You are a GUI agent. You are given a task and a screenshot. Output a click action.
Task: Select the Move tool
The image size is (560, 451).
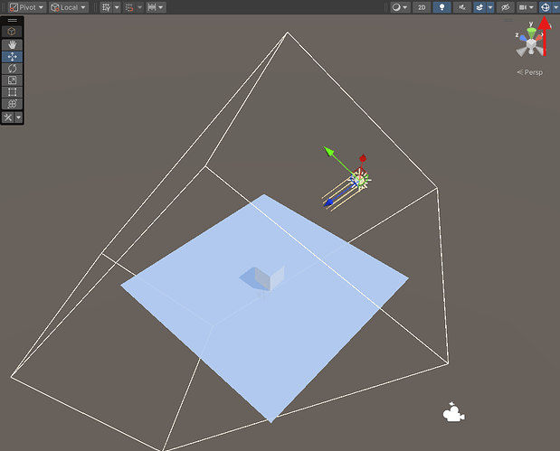(x=12, y=57)
